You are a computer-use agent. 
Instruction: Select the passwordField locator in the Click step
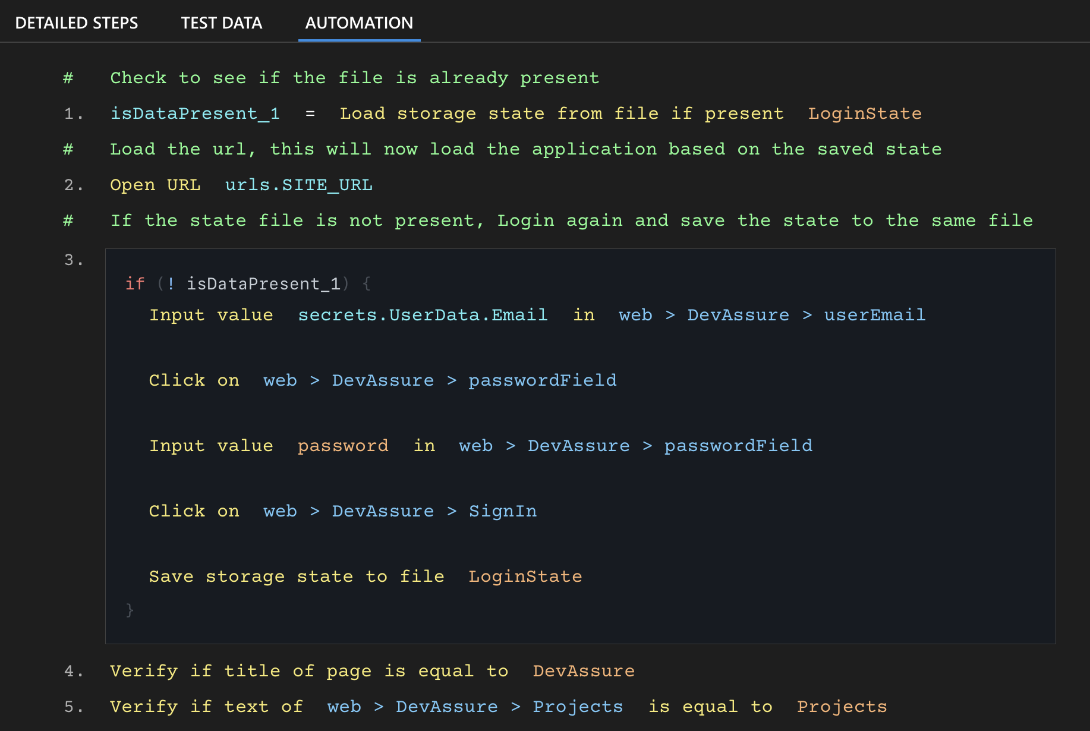543,380
